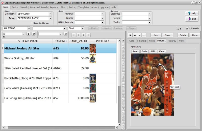
Task: Click the URL picture button
Action: [x=153, y=51]
